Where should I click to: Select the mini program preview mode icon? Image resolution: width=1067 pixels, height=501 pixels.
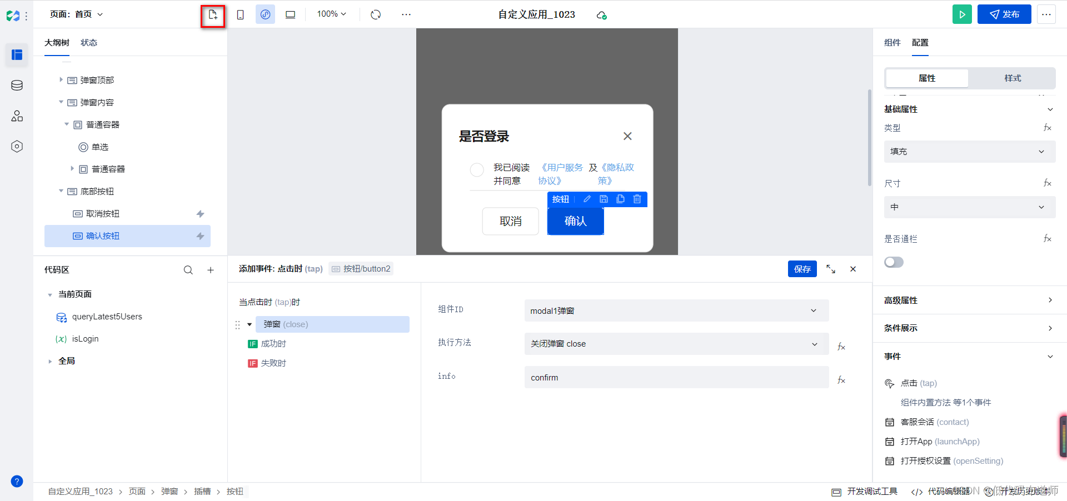pyautogui.click(x=265, y=14)
